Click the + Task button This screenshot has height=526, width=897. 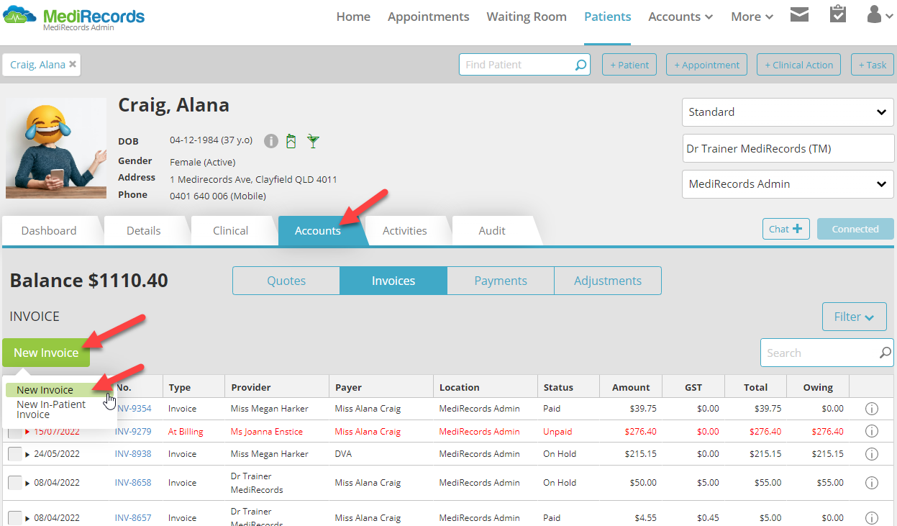pyautogui.click(x=873, y=65)
